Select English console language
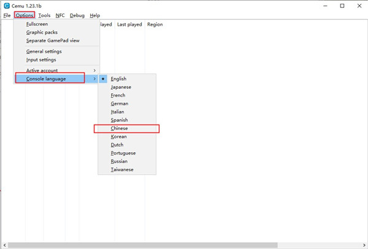 pos(118,79)
